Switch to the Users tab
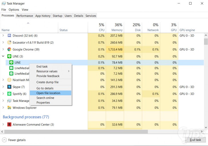The height and width of the screenshot is (146, 208). [68, 16]
